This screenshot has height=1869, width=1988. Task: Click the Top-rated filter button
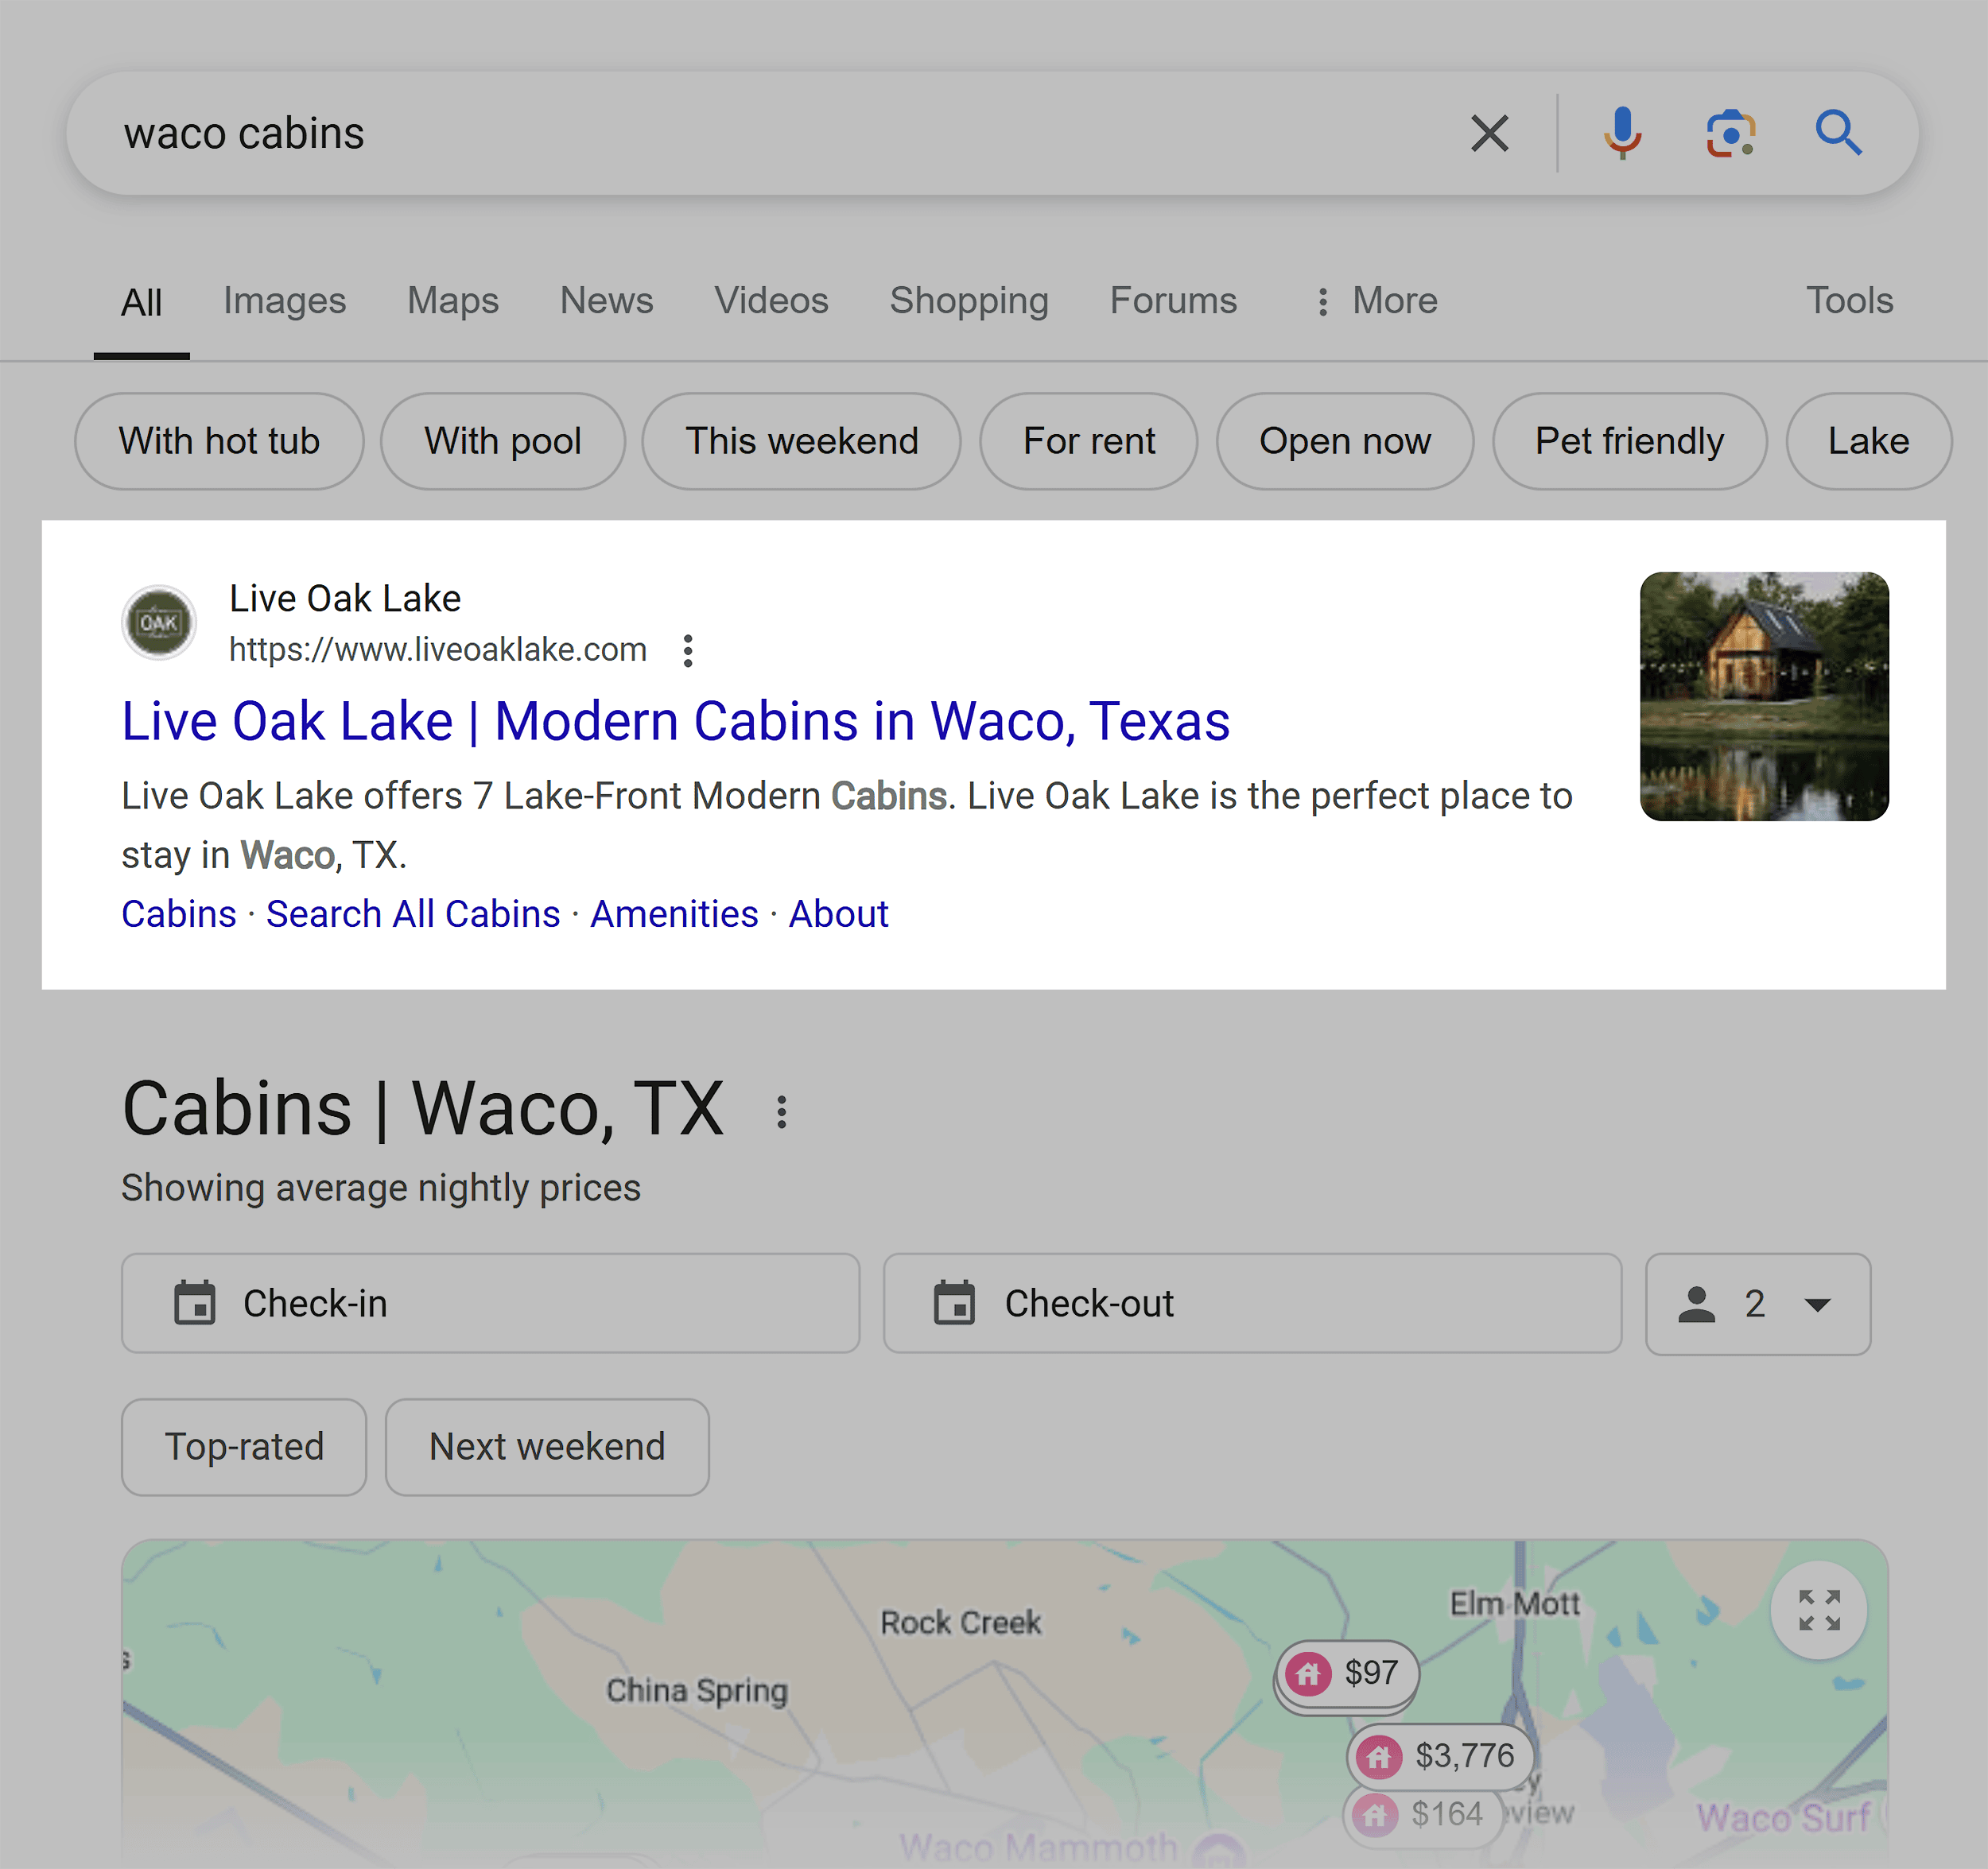(x=243, y=1445)
